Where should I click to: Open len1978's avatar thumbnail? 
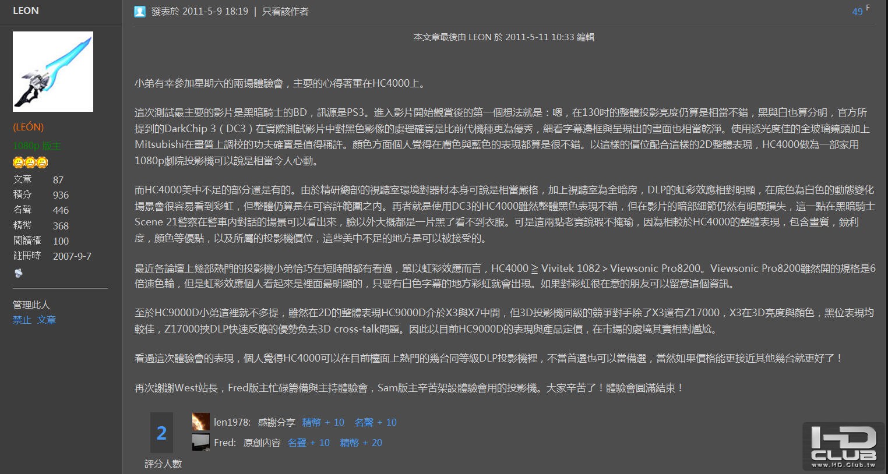(200, 422)
